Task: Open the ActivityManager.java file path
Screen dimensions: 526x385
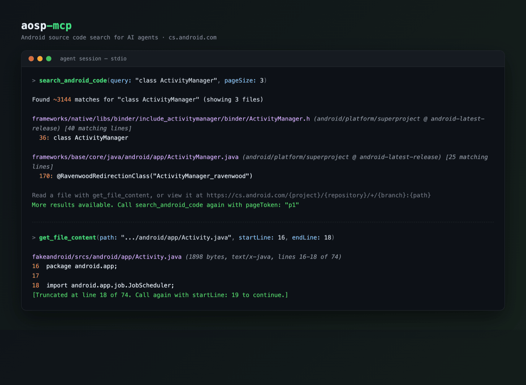Action: tap(135, 157)
